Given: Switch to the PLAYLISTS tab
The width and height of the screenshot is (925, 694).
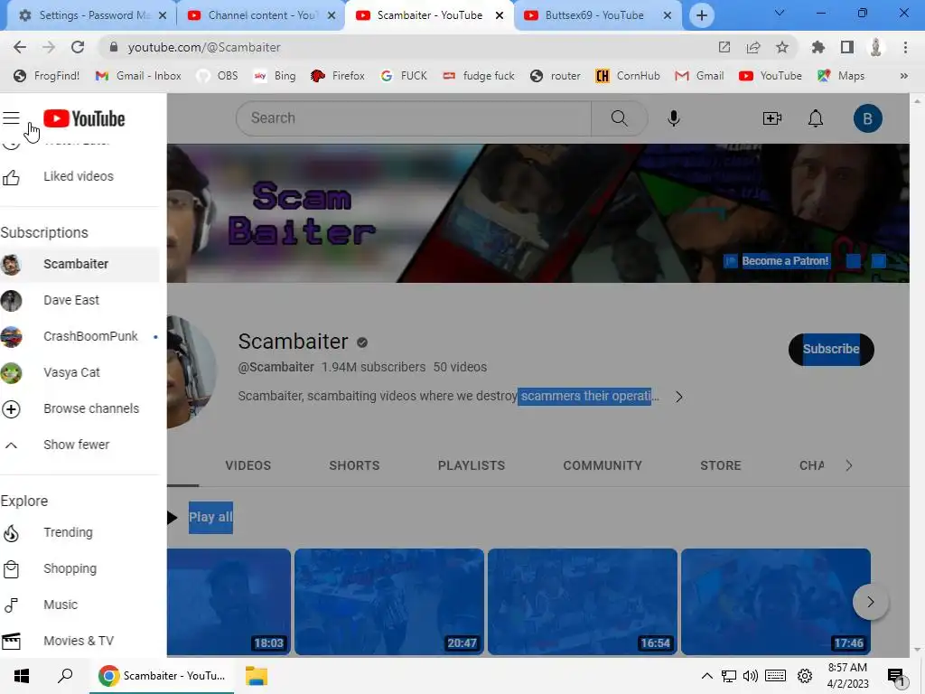Looking at the screenshot, I should (x=471, y=465).
